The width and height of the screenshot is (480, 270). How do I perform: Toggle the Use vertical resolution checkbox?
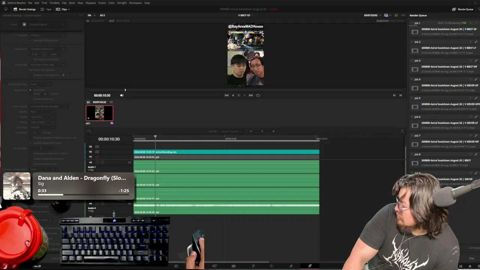pos(31,60)
